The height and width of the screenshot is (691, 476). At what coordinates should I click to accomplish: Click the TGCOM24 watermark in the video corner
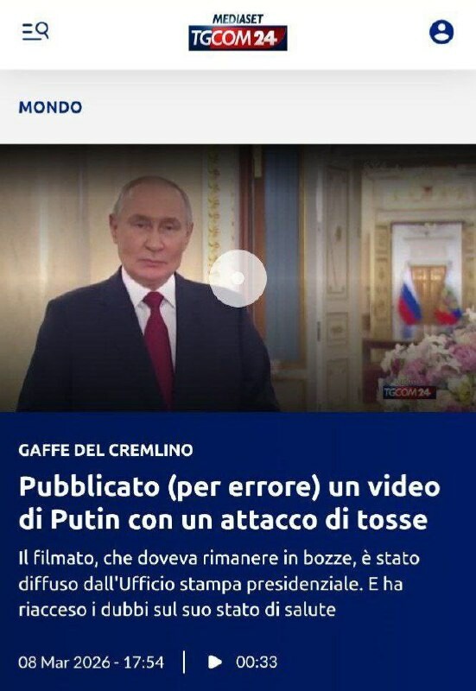coord(409,392)
